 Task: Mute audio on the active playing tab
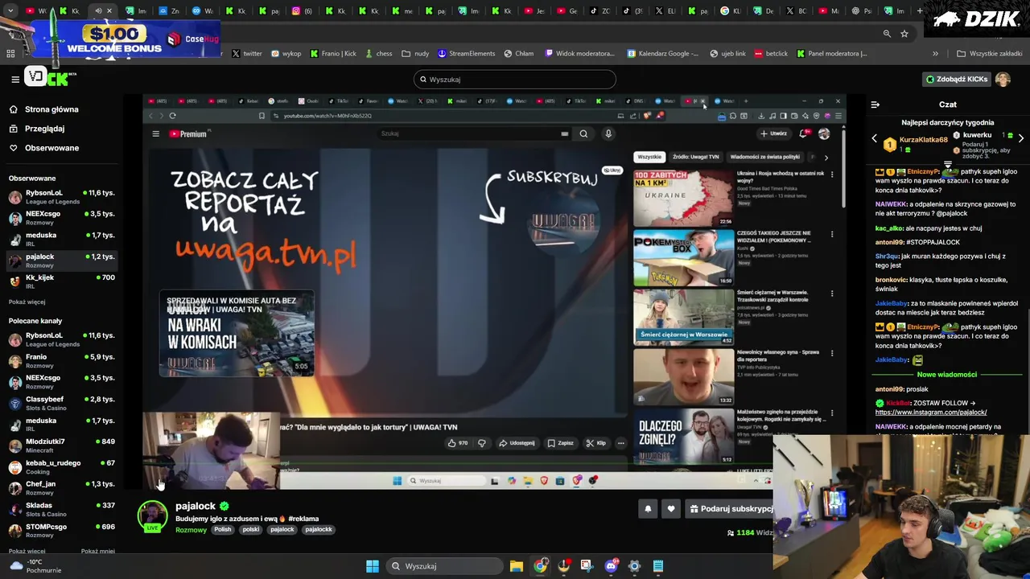click(x=98, y=11)
